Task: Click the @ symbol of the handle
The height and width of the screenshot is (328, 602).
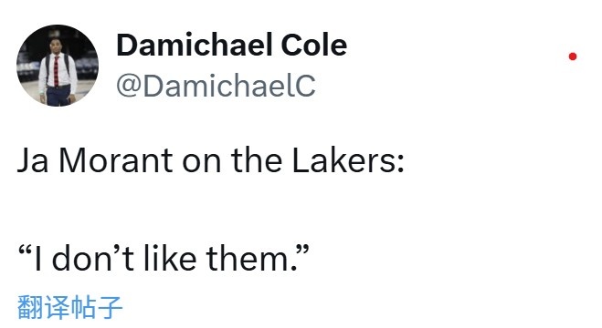Action: pos(129,87)
